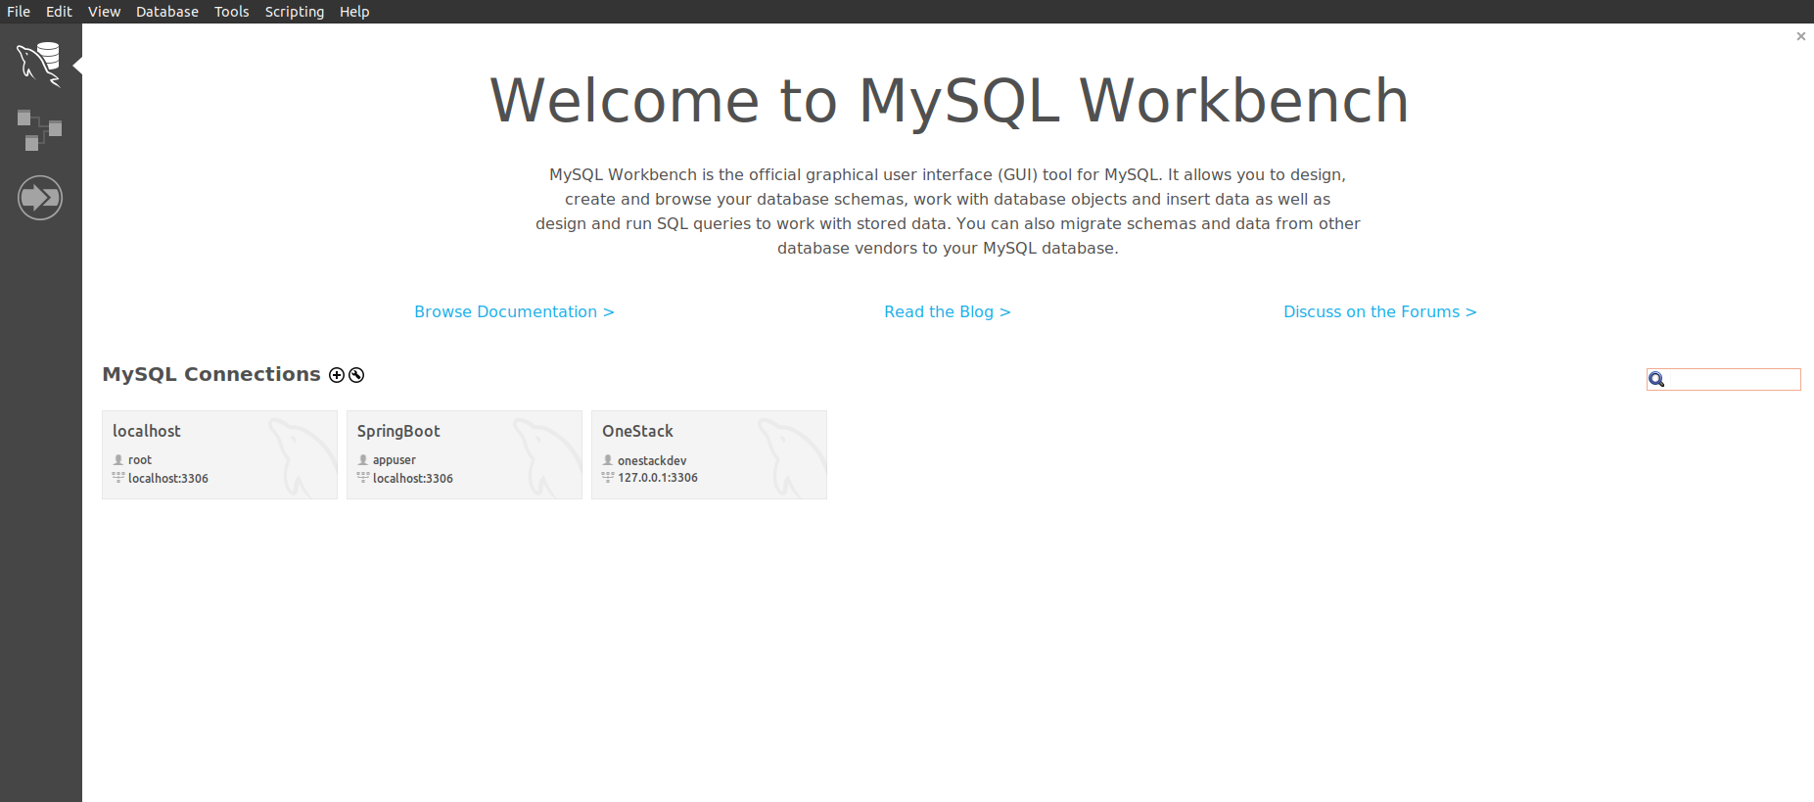Open the Models sidebar icon
The width and height of the screenshot is (1814, 802).
[39, 130]
